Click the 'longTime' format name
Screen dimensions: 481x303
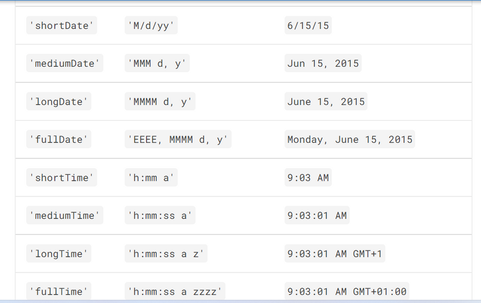tap(58, 254)
